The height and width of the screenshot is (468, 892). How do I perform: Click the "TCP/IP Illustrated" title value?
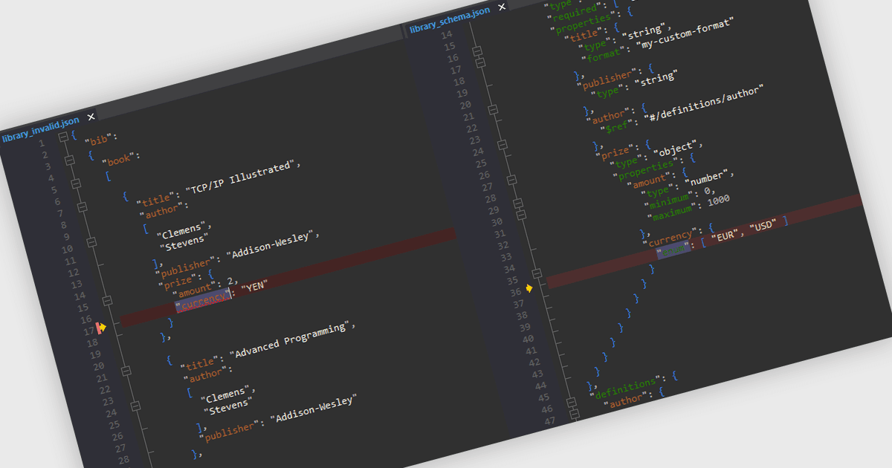coord(241,179)
